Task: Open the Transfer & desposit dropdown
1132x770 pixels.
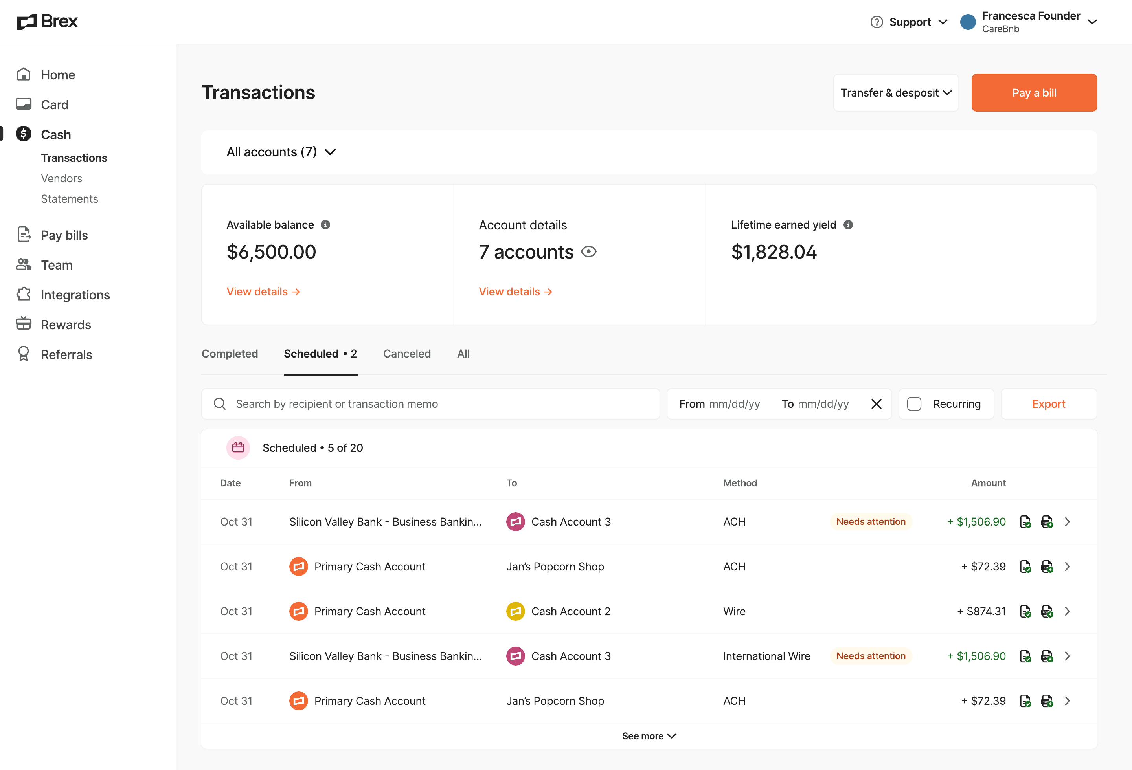Action: pos(896,92)
